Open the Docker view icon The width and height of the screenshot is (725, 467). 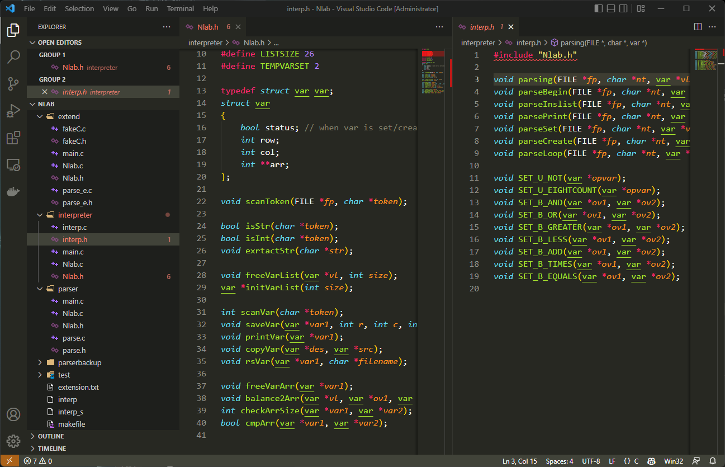point(13,191)
